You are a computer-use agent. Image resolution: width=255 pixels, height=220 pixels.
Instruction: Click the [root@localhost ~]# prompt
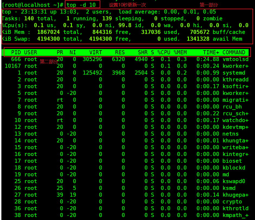pyautogui.click(x=32, y=5)
